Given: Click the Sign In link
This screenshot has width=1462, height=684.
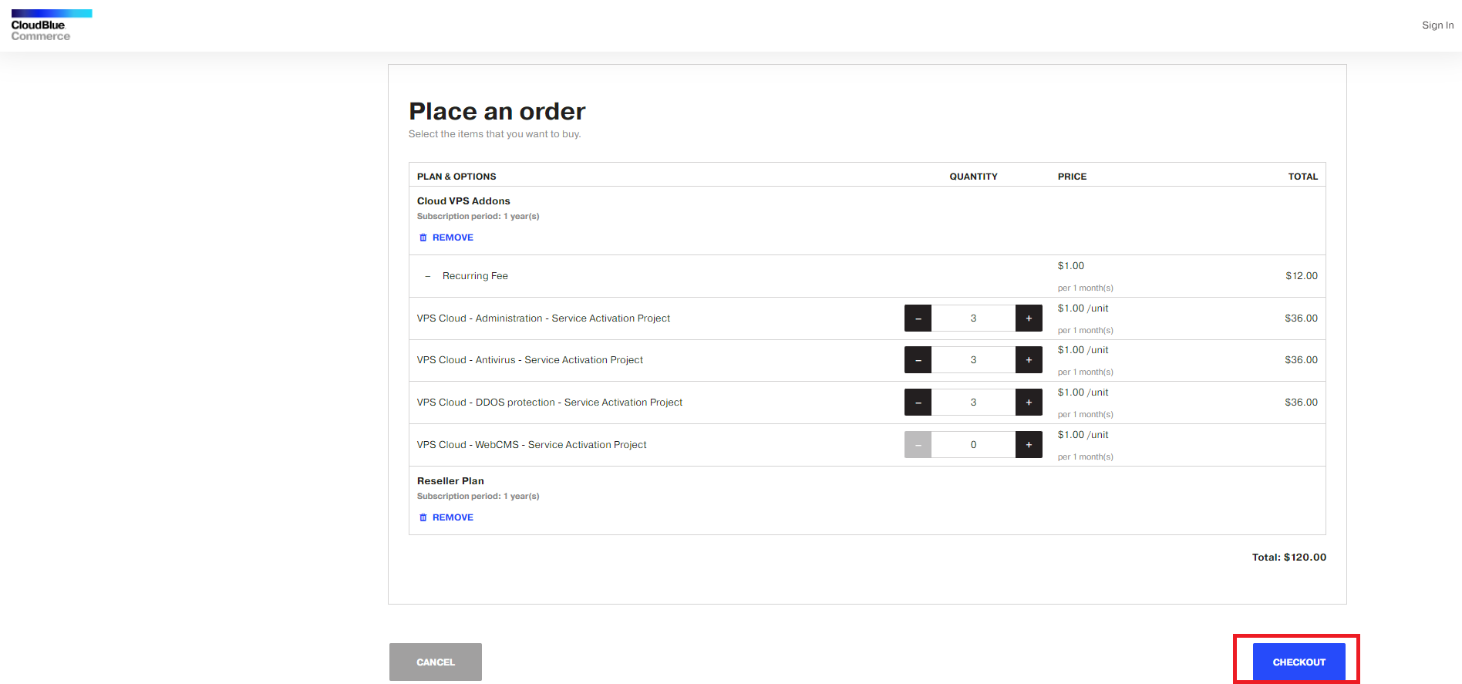Looking at the screenshot, I should 1437,25.
